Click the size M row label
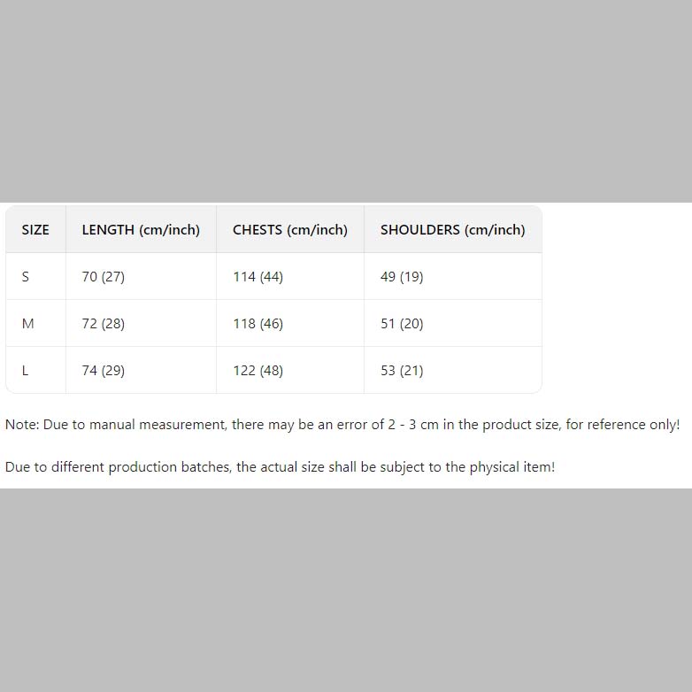 coord(27,324)
